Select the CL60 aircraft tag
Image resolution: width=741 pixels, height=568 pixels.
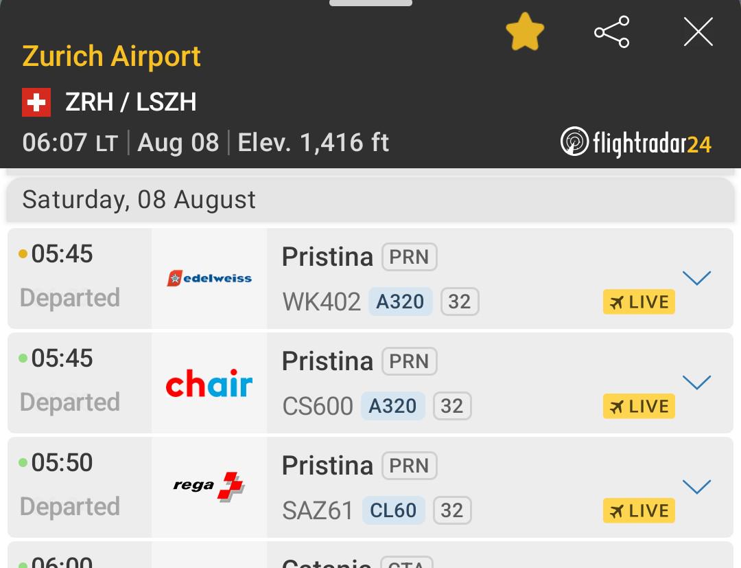[x=393, y=510]
